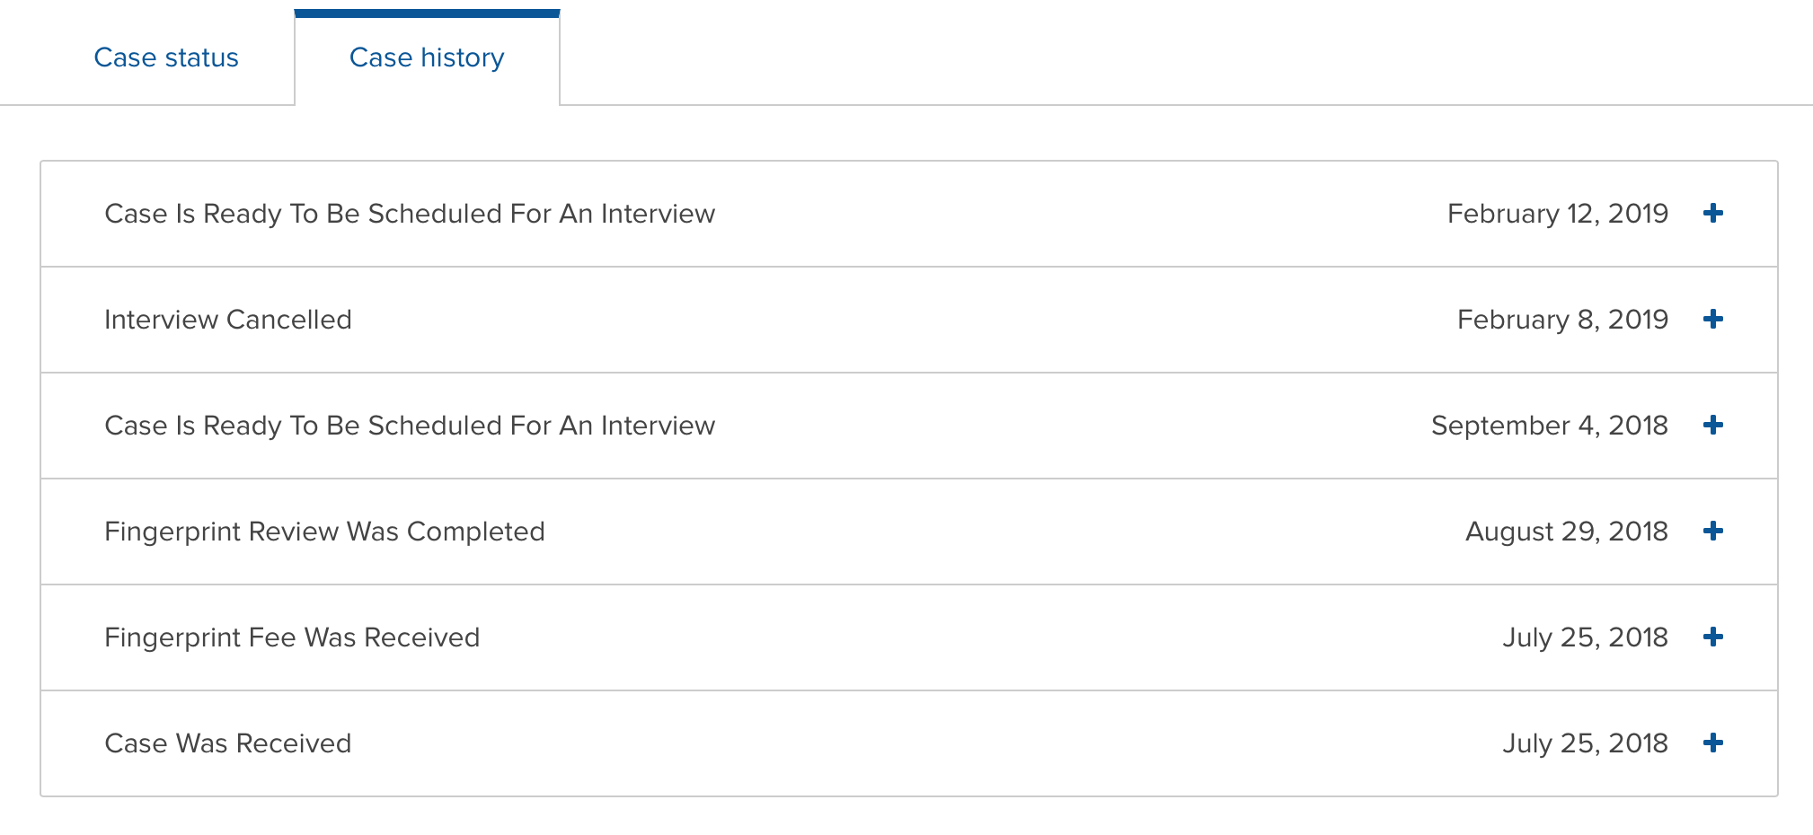
Task: Click the date in the Fingerprint Fee row
Action: pos(1585,637)
